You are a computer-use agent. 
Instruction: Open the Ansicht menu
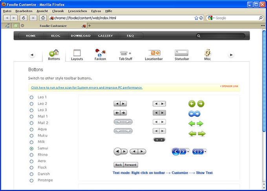[x=42, y=11]
